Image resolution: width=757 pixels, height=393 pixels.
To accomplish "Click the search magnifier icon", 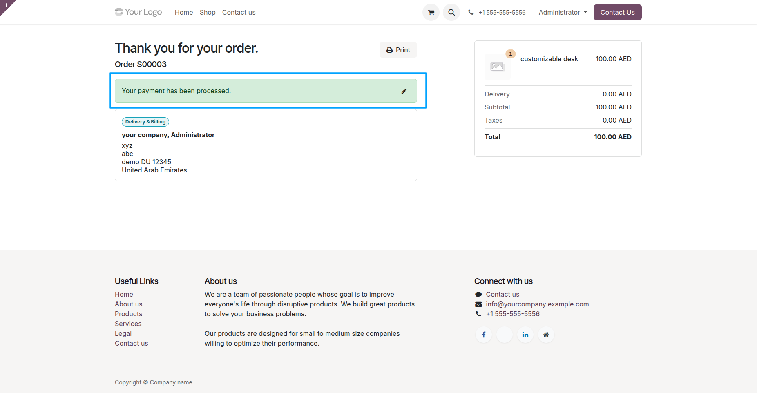I will pos(451,12).
